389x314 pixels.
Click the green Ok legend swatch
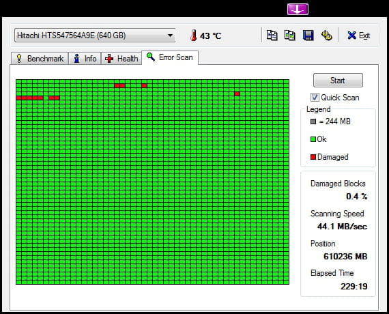(x=313, y=139)
